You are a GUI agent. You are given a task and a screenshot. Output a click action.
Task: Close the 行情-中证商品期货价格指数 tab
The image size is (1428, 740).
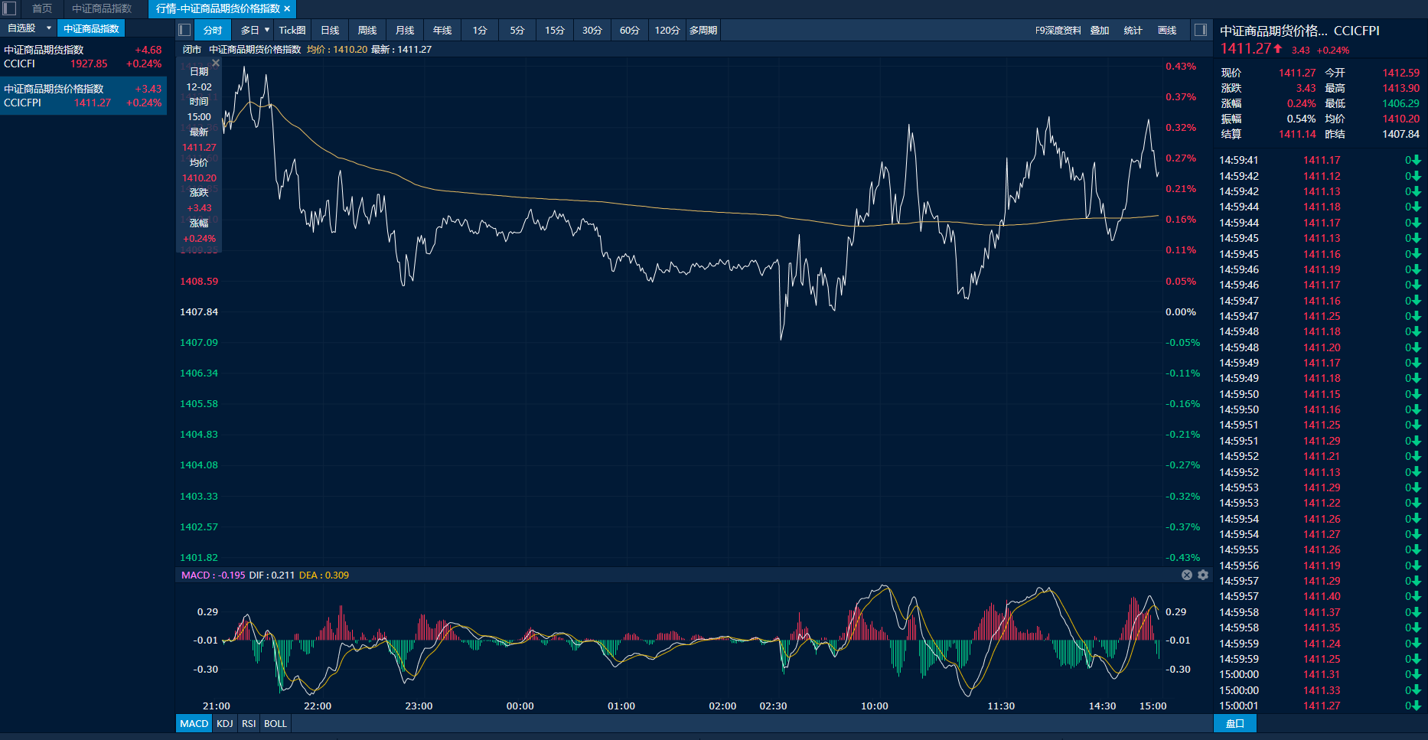287,8
